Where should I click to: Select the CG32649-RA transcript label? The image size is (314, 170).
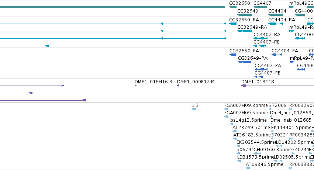[x=252, y=27]
